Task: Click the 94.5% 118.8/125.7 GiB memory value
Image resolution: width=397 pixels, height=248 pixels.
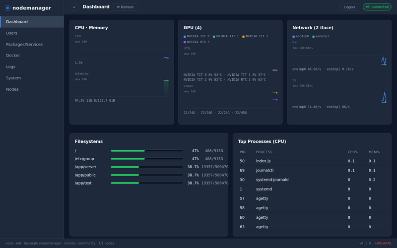Action: pos(95,101)
